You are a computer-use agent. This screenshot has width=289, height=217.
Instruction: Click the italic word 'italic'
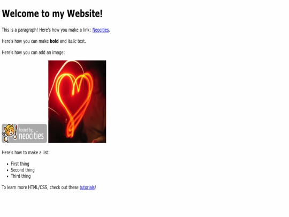(72, 41)
